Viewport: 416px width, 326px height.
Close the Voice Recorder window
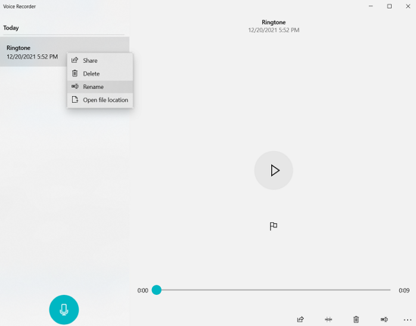pos(408,6)
